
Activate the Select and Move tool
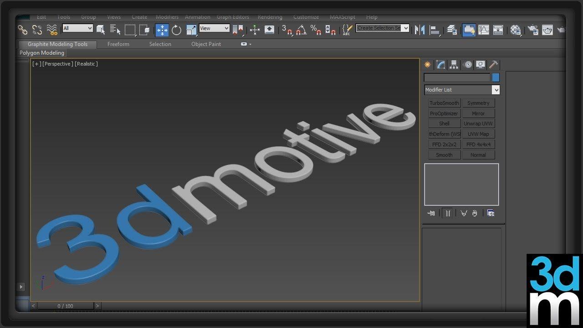(x=162, y=30)
